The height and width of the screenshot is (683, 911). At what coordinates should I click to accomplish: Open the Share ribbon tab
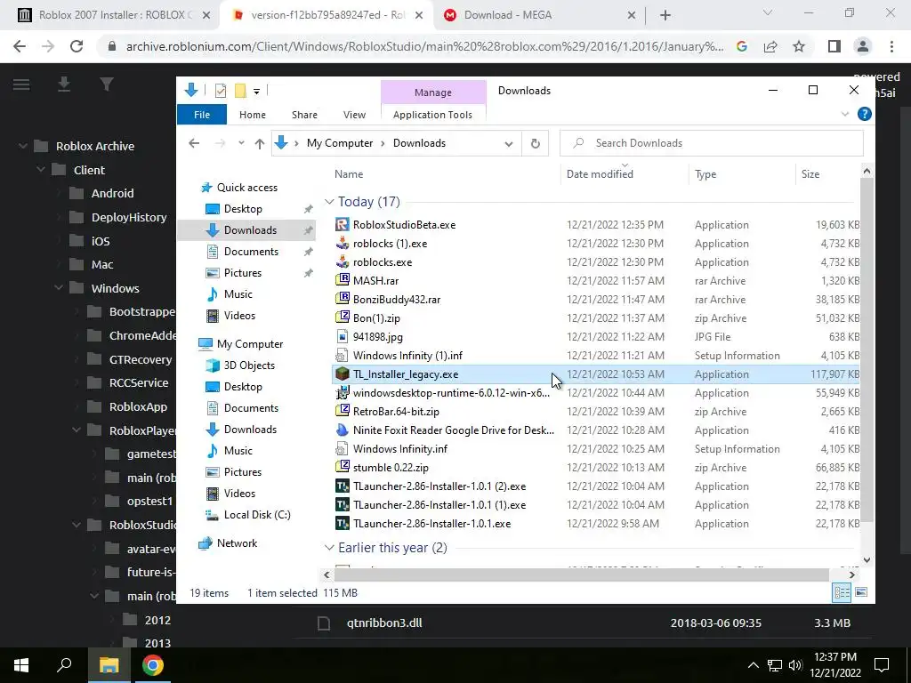coord(304,115)
